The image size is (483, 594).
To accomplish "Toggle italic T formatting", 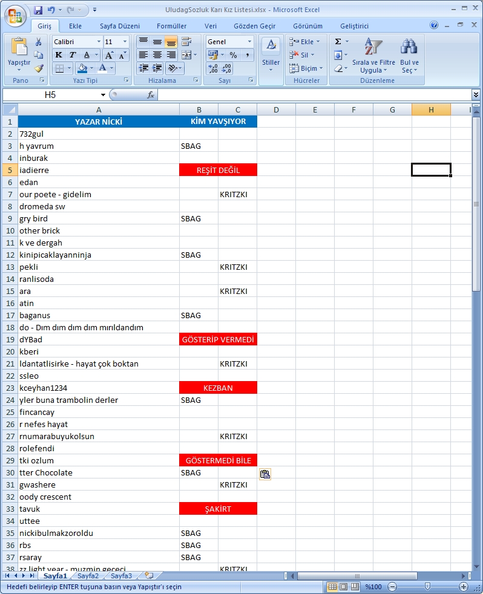I will (x=73, y=55).
